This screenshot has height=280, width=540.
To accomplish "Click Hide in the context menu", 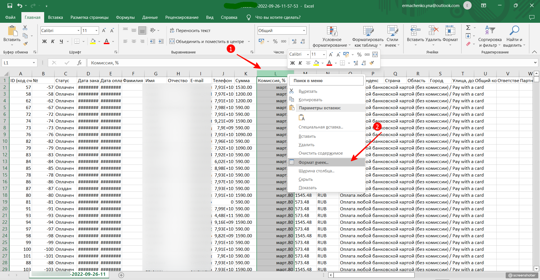I will point(305,179).
